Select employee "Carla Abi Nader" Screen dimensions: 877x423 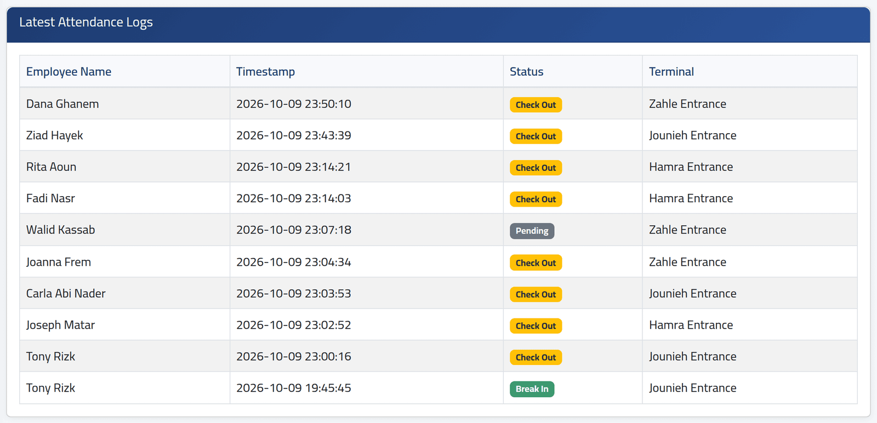click(x=66, y=294)
